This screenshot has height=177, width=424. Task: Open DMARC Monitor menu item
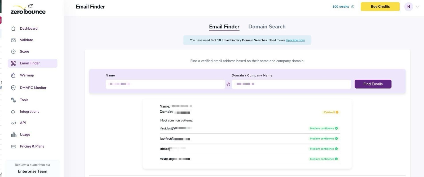click(x=33, y=88)
